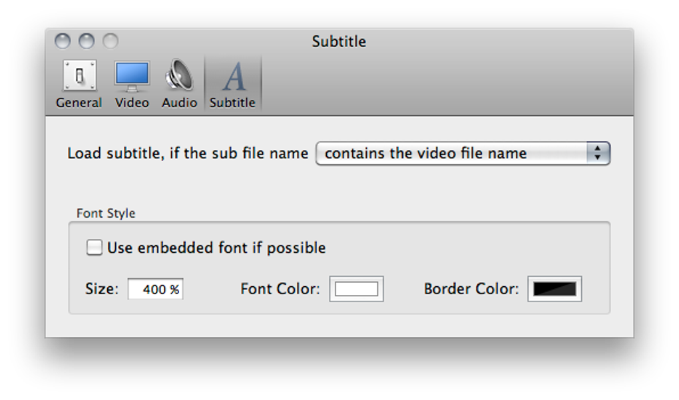Viewport: 679px width, 400px height.
Task: Open the Video monitor icon pane
Action: (x=132, y=76)
